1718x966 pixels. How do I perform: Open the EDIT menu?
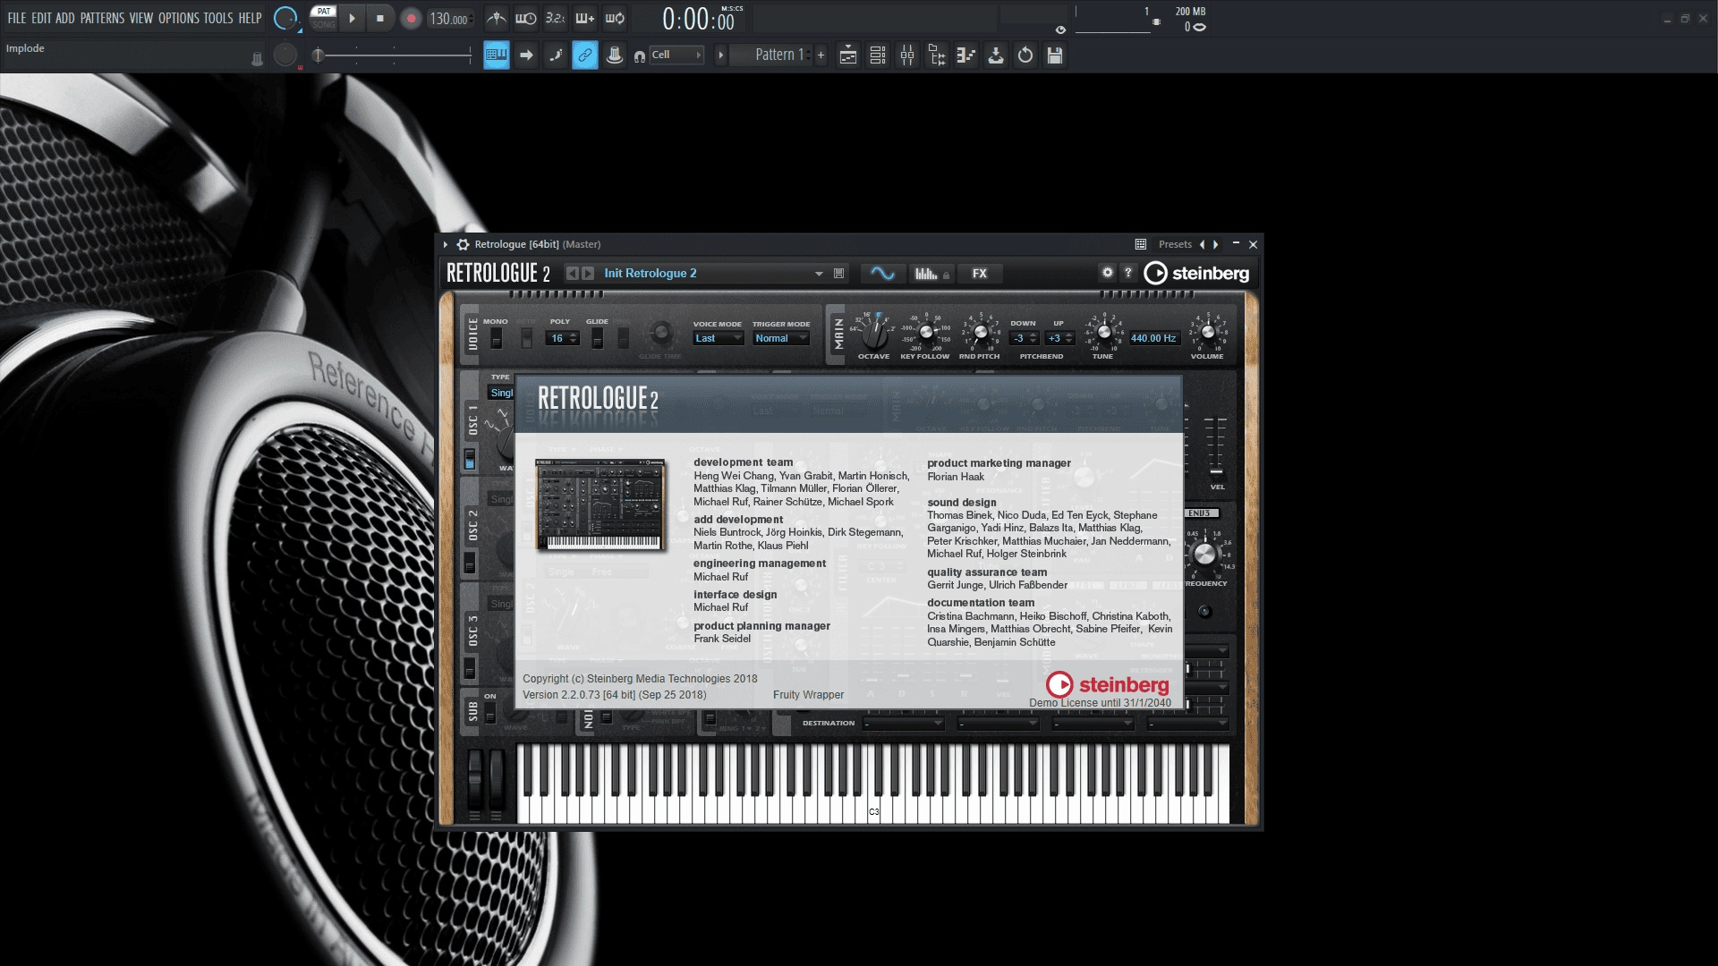click(x=41, y=18)
